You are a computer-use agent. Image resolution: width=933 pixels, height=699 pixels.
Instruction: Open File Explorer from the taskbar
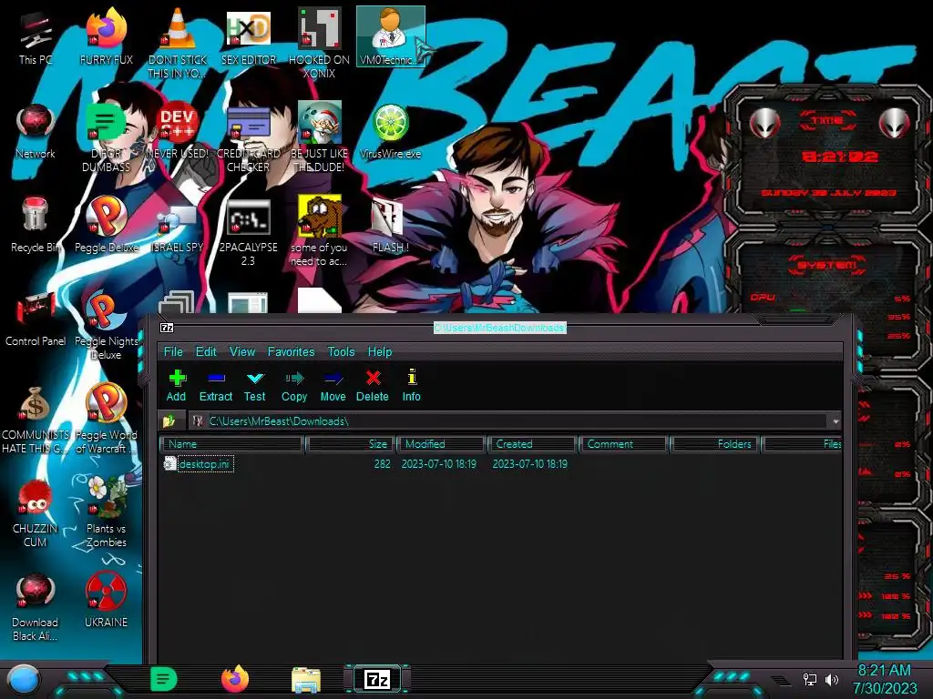[306, 680]
